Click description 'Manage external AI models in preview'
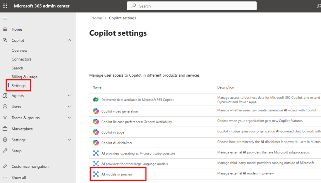This screenshot has height=183, width=321. point(245,173)
